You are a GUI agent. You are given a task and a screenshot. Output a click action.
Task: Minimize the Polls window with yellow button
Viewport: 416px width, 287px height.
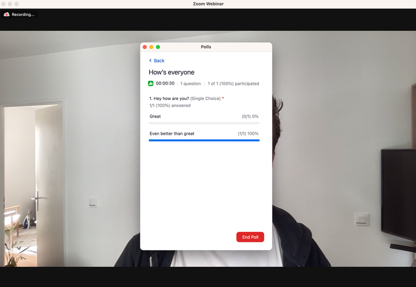click(x=151, y=47)
